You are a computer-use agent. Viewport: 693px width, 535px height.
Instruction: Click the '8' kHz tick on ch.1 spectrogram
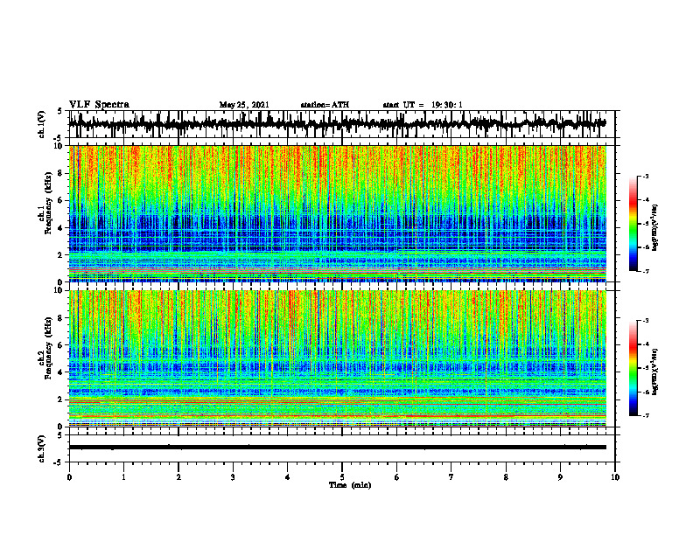[60, 173]
